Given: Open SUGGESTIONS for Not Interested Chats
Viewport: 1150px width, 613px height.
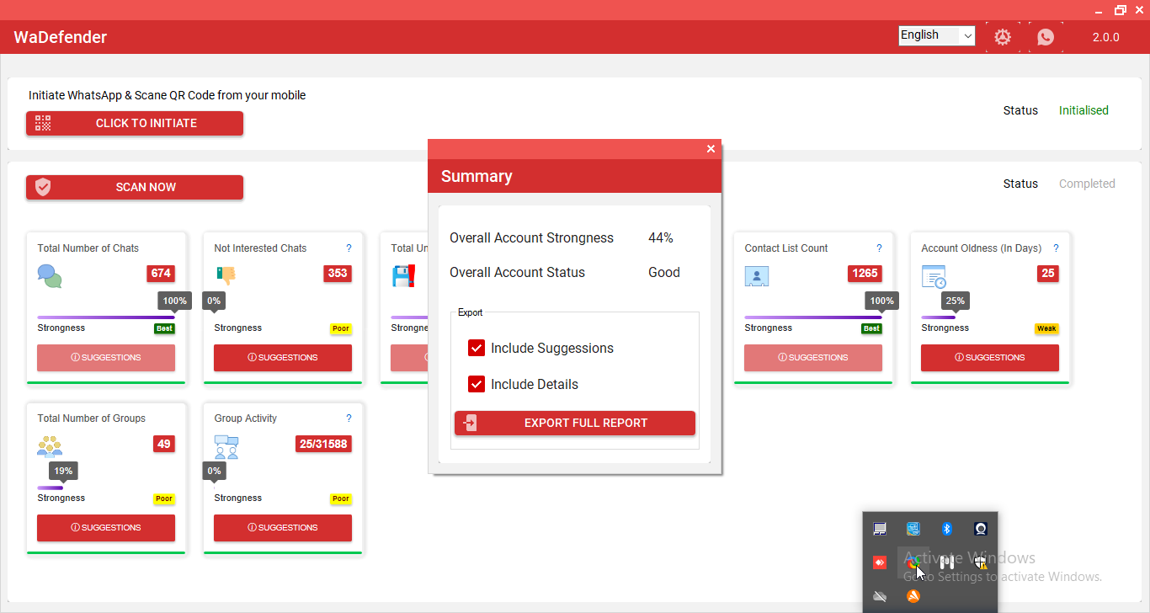Looking at the screenshot, I should (283, 358).
